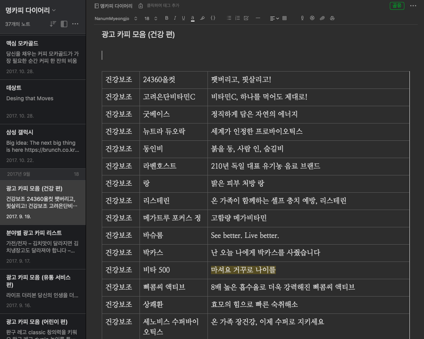Toggle bold formatting in the toolbar

click(x=166, y=18)
